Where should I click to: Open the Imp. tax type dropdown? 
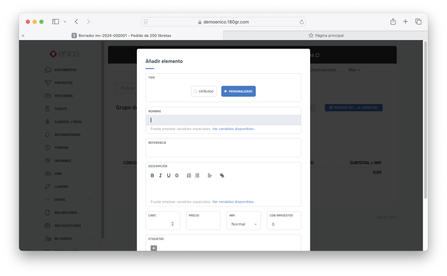tap(243, 224)
